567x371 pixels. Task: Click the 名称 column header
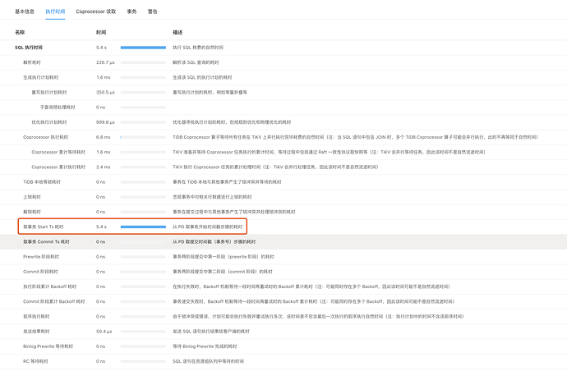(x=20, y=33)
